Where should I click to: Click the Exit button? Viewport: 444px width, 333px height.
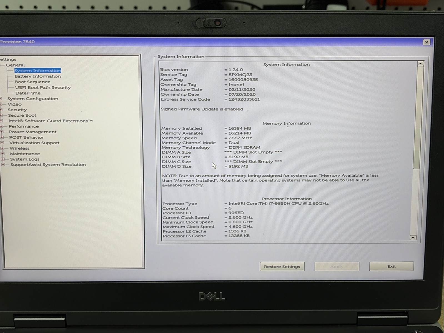point(392,266)
